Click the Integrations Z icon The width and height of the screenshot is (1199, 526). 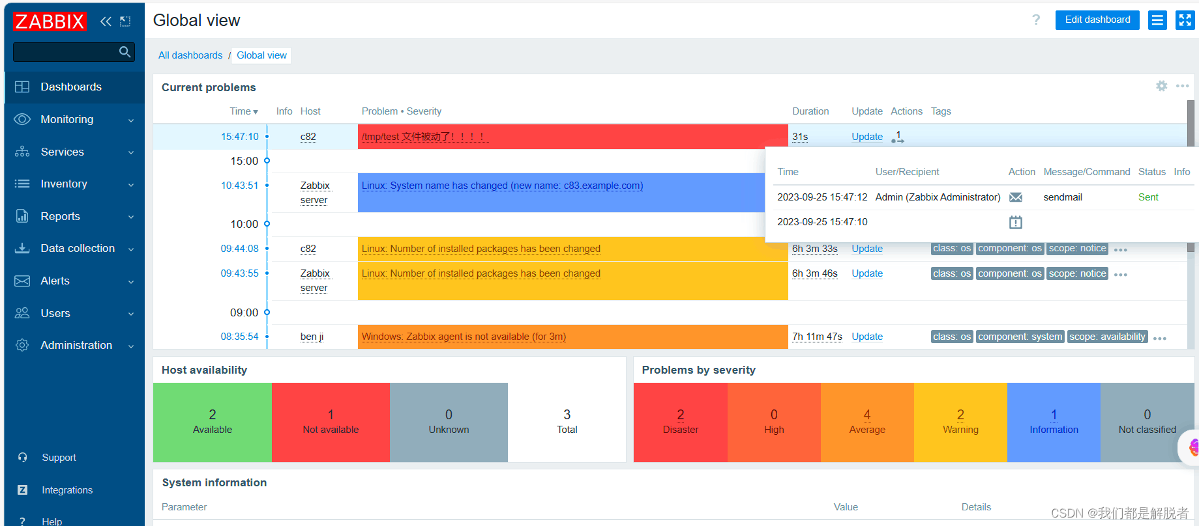click(x=22, y=490)
